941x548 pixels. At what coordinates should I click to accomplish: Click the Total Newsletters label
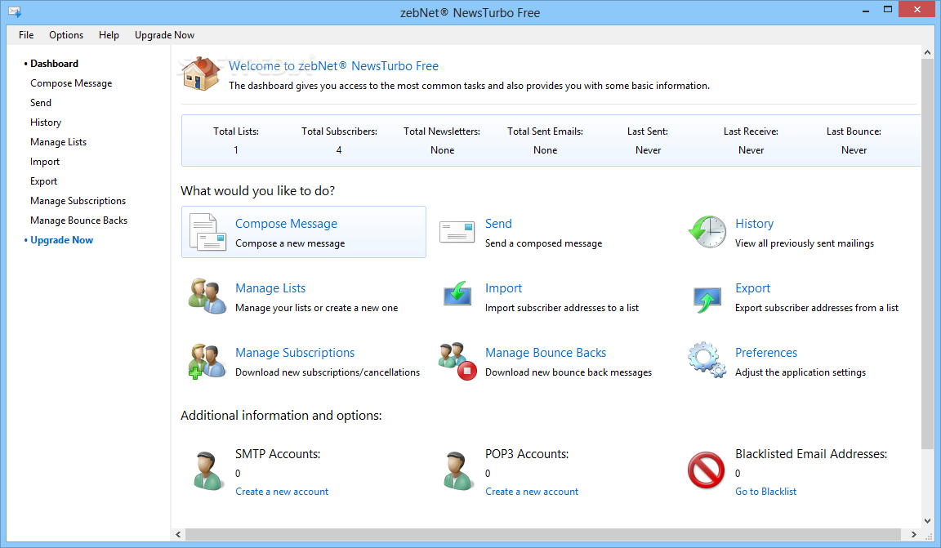click(442, 131)
